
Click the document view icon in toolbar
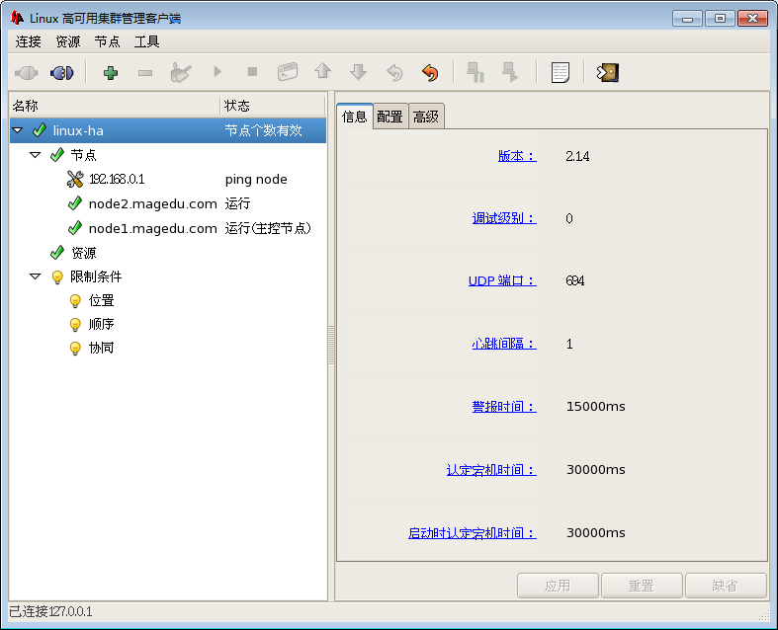(561, 72)
